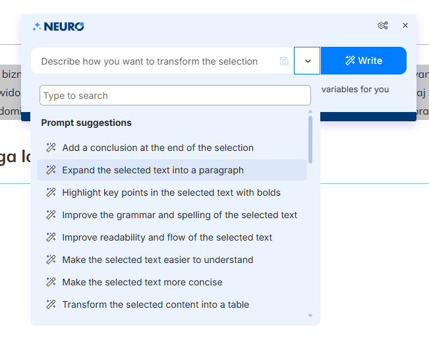Click wand icon beside Highlight key points
This screenshot has width=429, height=346.
51,192
